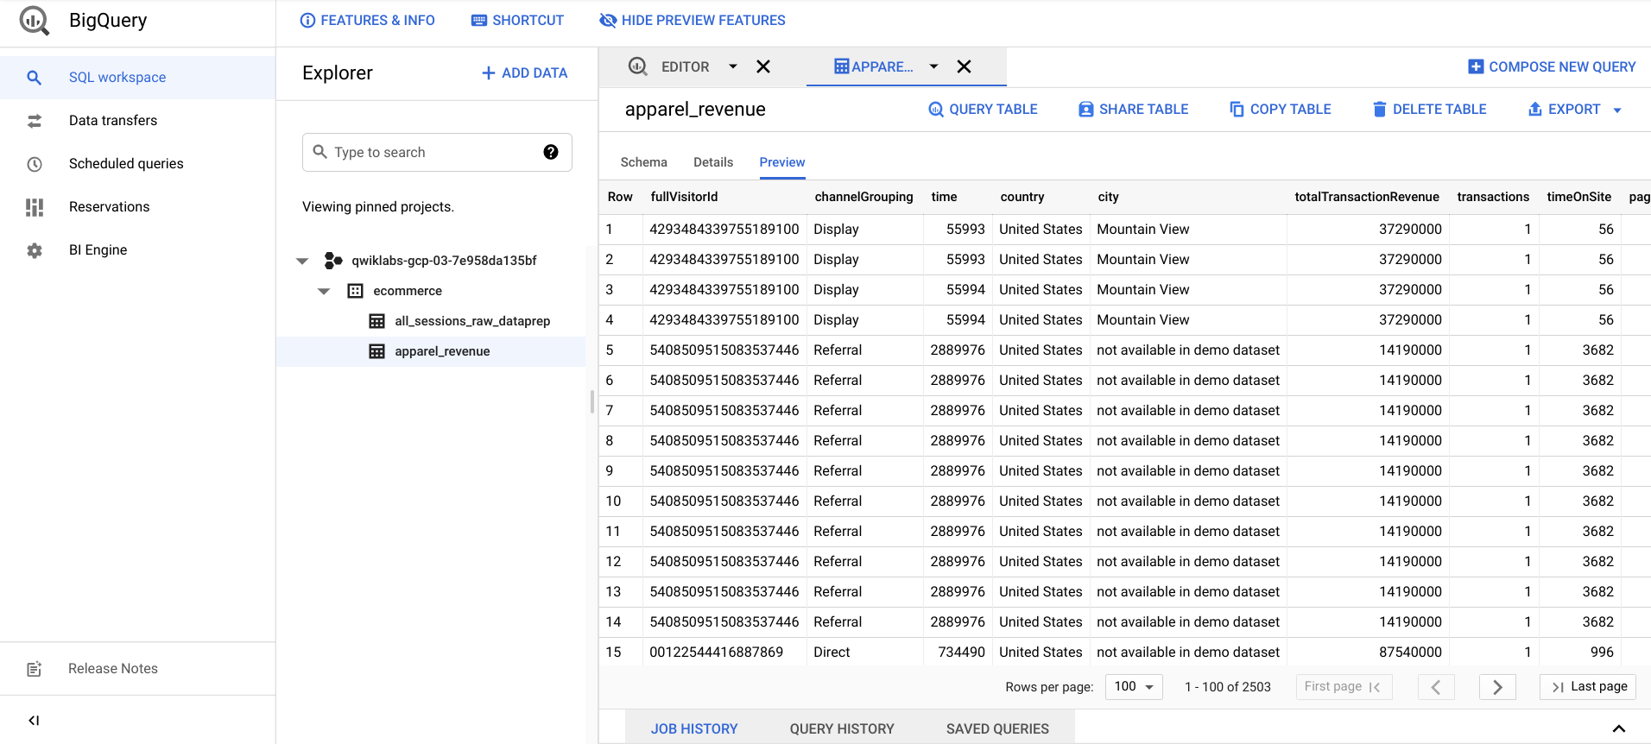This screenshot has height=744, width=1651.
Task: Click ADD DATA button
Action: (x=524, y=73)
